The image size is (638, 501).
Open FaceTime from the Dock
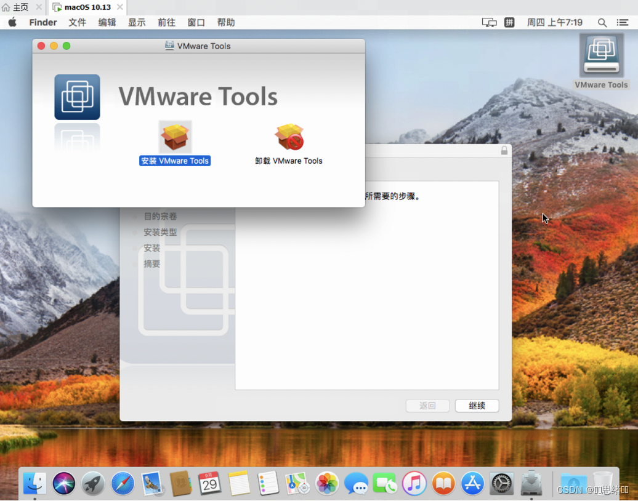point(384,483)
